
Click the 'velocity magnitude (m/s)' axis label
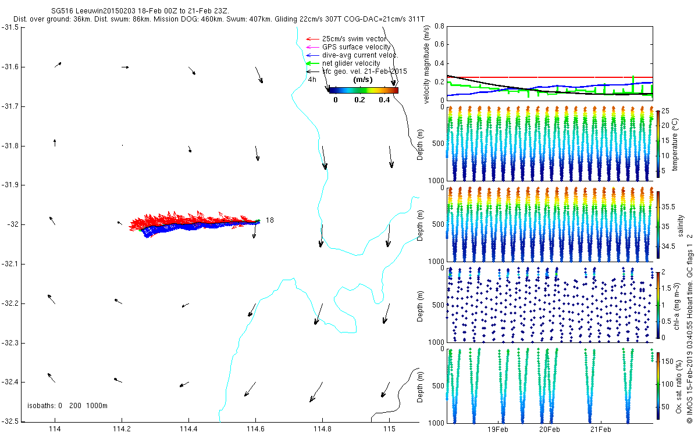click(x=427, y=63)
